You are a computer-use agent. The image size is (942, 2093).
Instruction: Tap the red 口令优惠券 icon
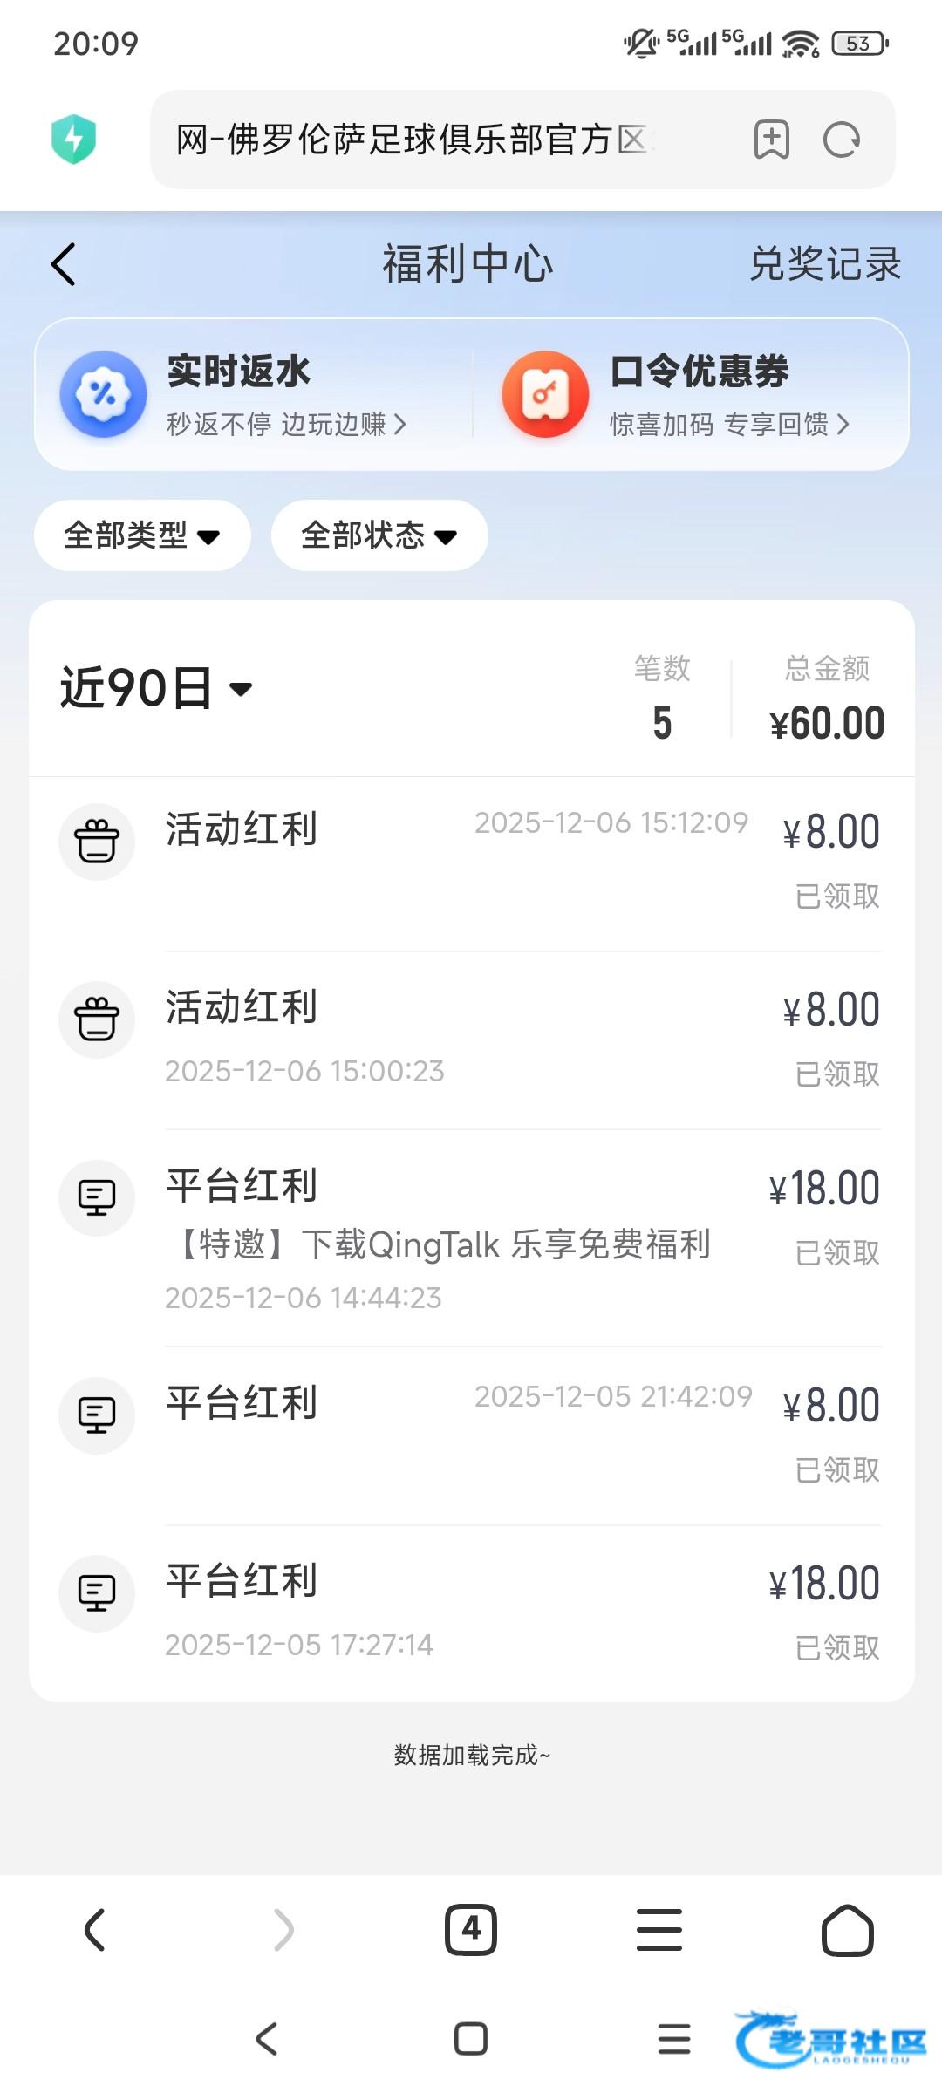pyautogui.click(x=545, y=394)
